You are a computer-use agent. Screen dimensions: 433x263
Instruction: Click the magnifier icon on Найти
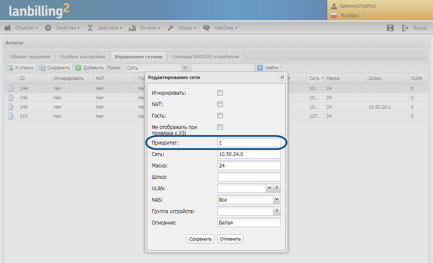tap(260, 68)
